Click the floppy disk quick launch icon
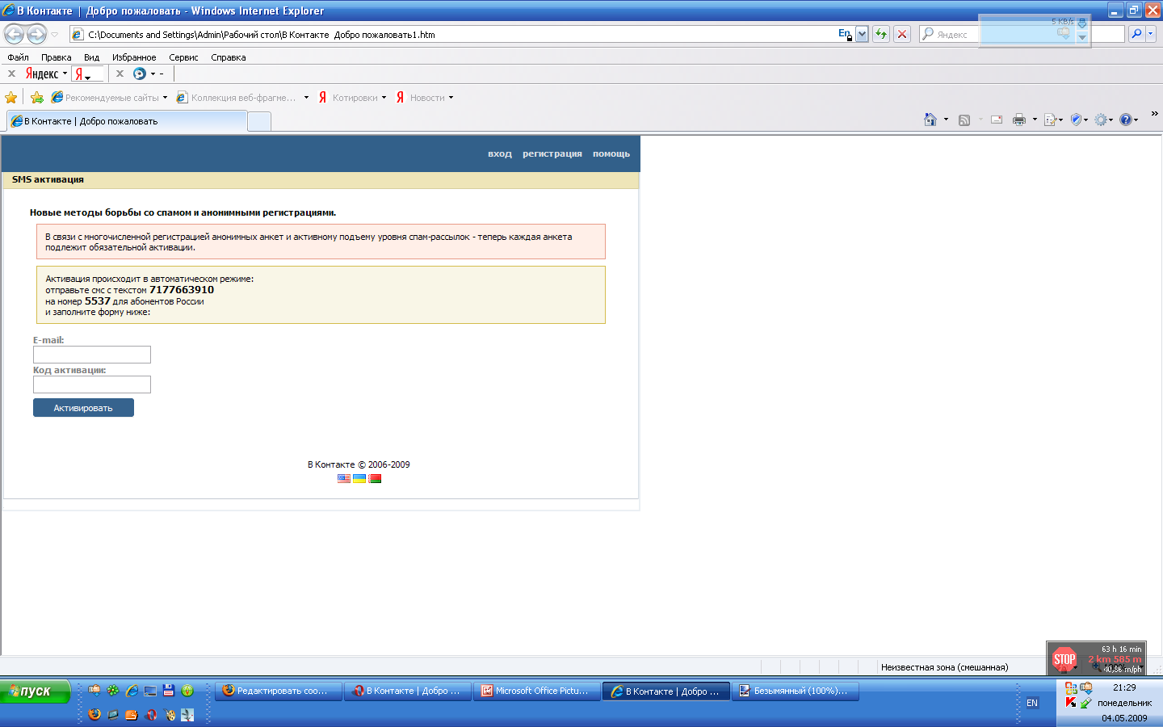 pyautogui.click(x=169, y=691)
